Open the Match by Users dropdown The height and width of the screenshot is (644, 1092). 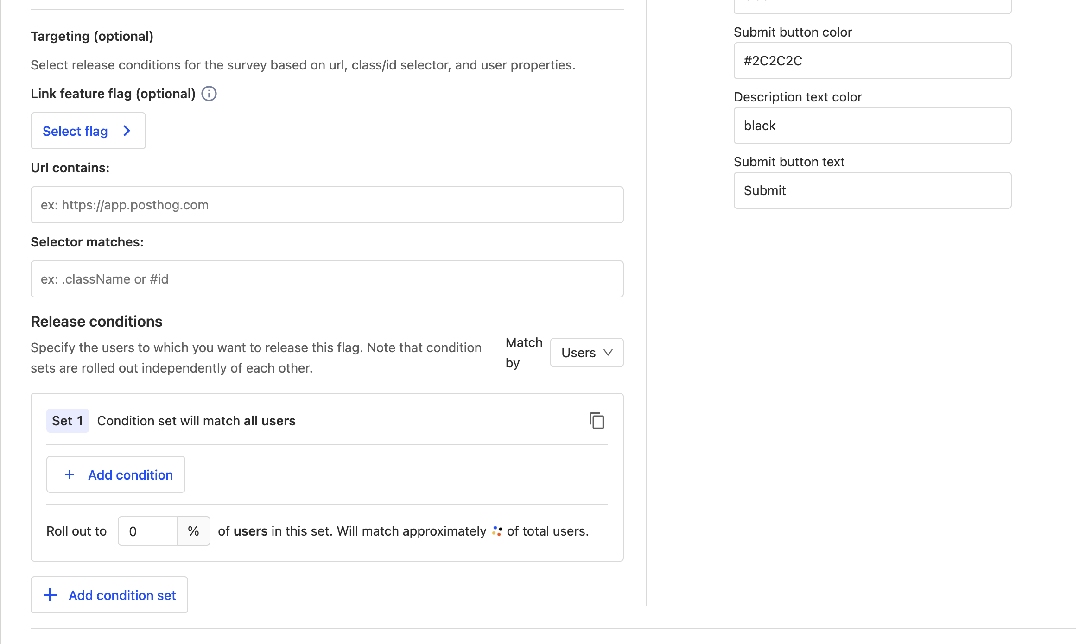pos(586,353)
